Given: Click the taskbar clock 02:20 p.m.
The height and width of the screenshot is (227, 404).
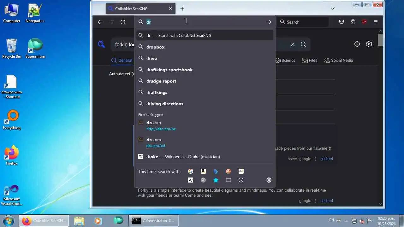Looking at the screenshot, I should tap(387, 221).
